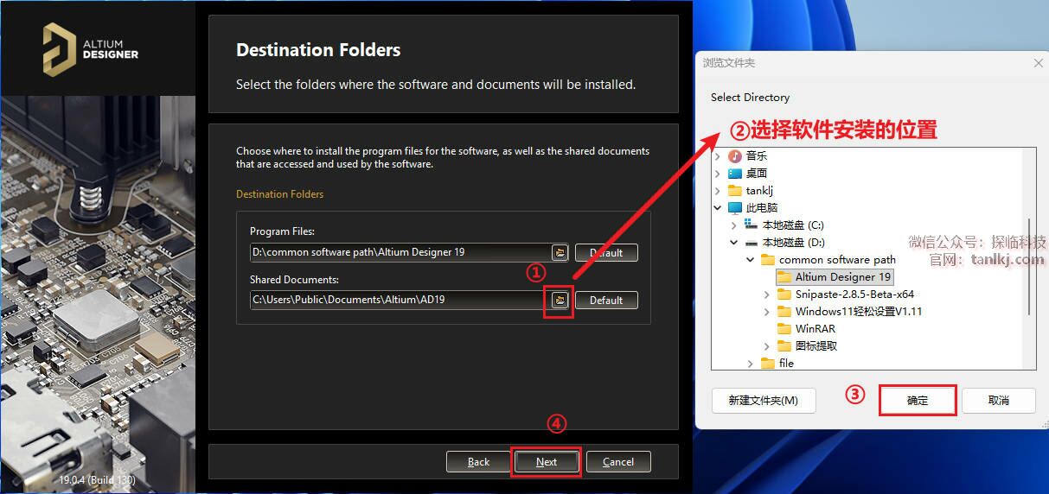Browse for the Program Files folder
Image resolution: width=1049 pixels, height=494 pixels.
[x=560, y=252]
